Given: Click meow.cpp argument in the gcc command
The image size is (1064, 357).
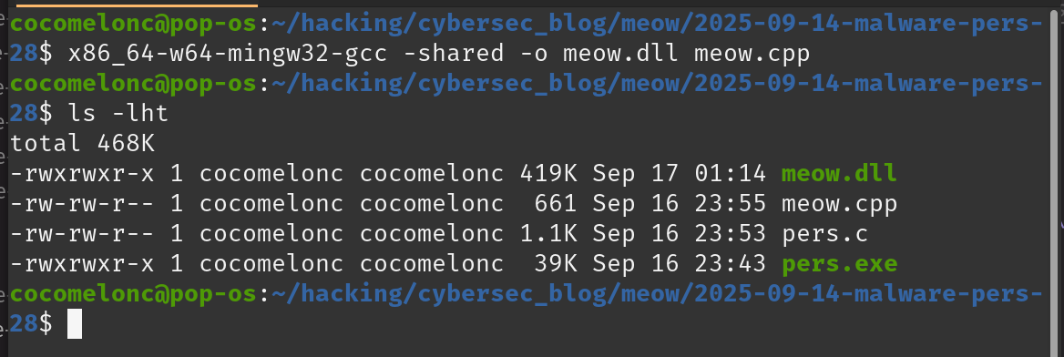Looking at the screenshot, I should pos(752,54).
